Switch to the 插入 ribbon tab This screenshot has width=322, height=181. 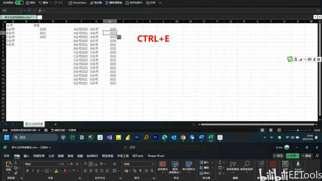pos(26,156)
